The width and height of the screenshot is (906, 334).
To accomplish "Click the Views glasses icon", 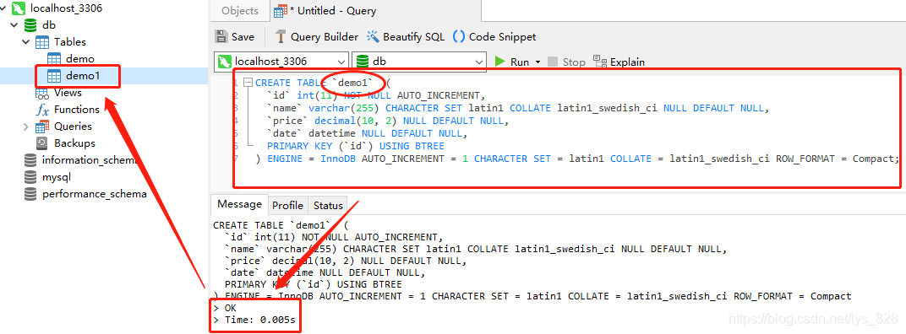I will (42, 93).
